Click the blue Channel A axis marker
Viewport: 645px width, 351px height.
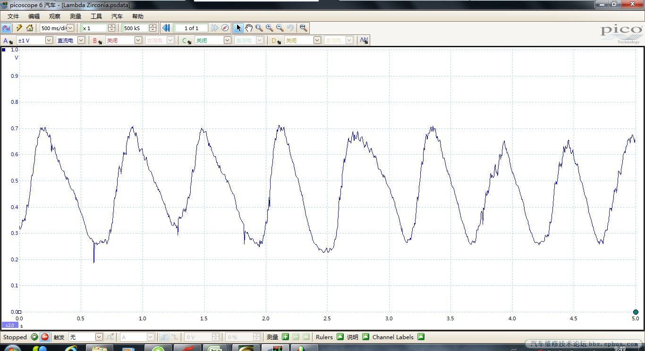(x=4, y=50)
